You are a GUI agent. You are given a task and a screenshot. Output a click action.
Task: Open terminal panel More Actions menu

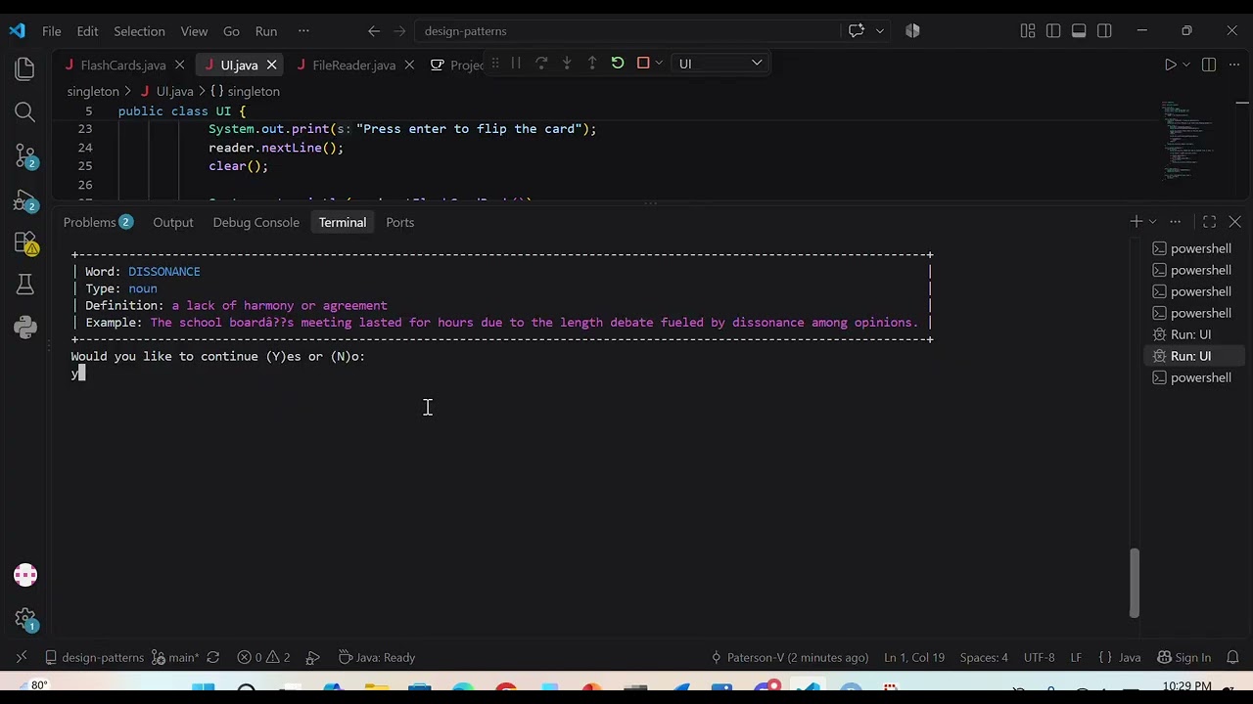pyautogui.click(x=1175, y=222)
